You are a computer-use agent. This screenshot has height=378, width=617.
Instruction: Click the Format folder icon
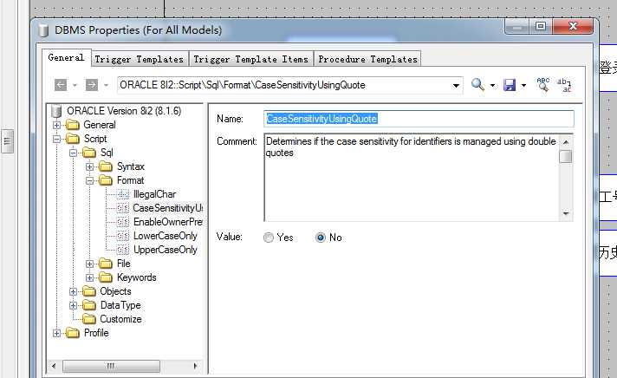pyautogui.click(x=106, y=180)
